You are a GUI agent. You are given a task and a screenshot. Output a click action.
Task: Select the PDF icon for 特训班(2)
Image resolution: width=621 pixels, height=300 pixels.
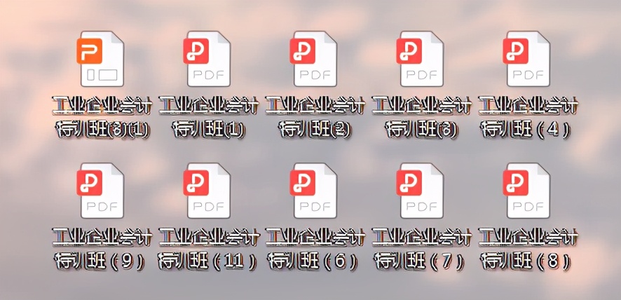(x=314, y=59)
